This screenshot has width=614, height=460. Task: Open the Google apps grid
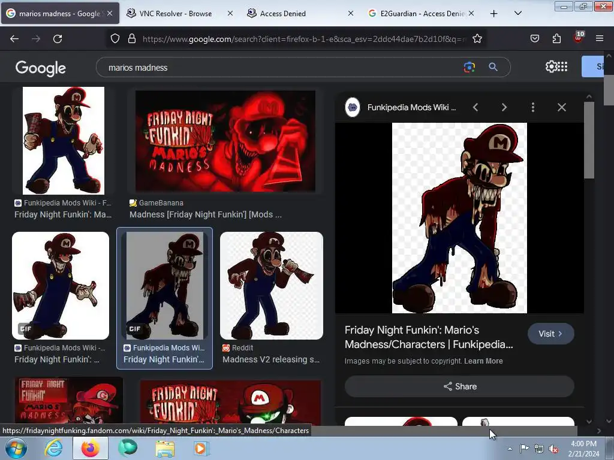click(x=562, y=66)
